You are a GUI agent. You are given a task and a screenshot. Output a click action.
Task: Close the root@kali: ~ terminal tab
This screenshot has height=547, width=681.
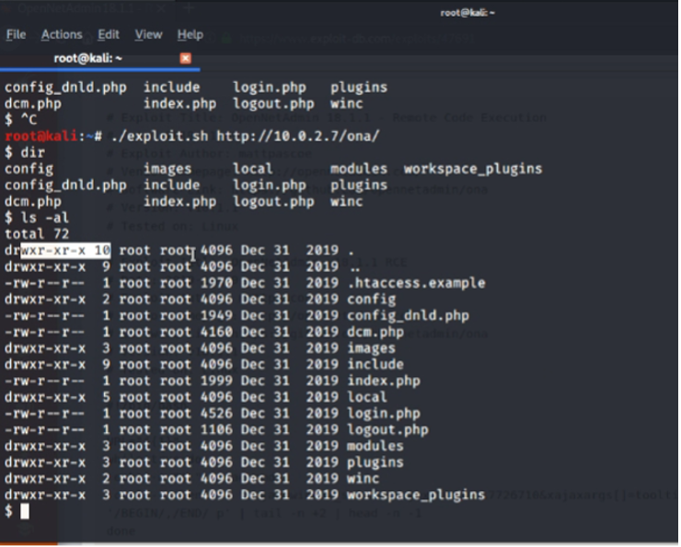click(186, 58)
